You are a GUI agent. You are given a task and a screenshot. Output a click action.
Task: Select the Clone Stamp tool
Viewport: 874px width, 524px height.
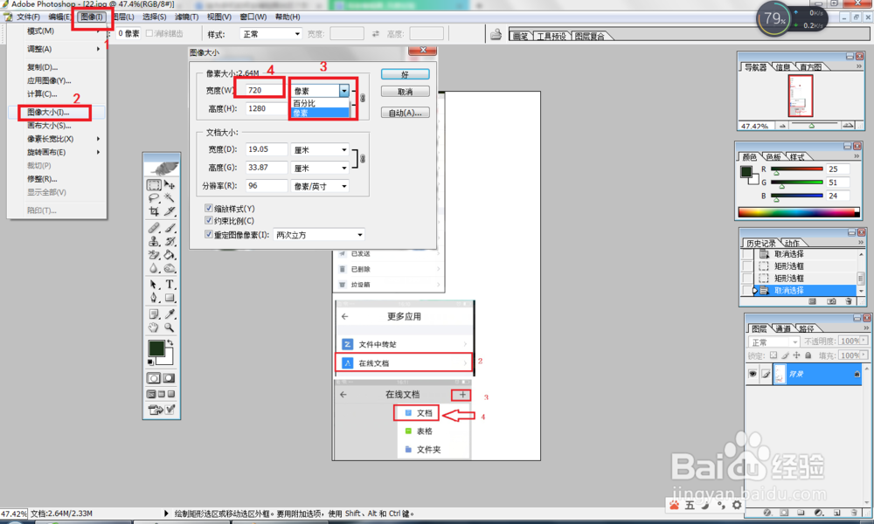(154, 241)
